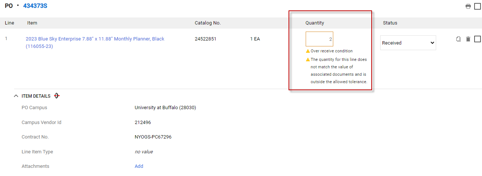Viewport: 482px width, 176px height.
Task: Tick the checkbox in the PO header row
Action: pos(477,6)
